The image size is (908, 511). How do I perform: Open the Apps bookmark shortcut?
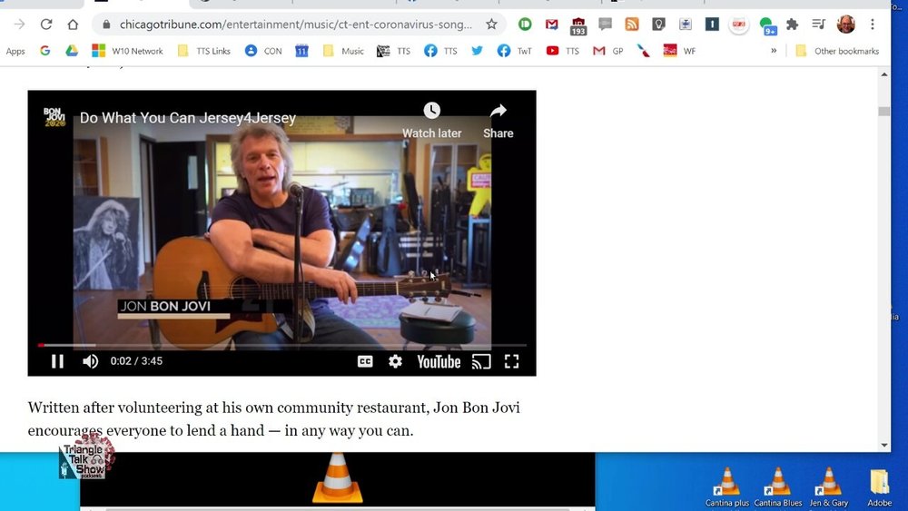15,51
